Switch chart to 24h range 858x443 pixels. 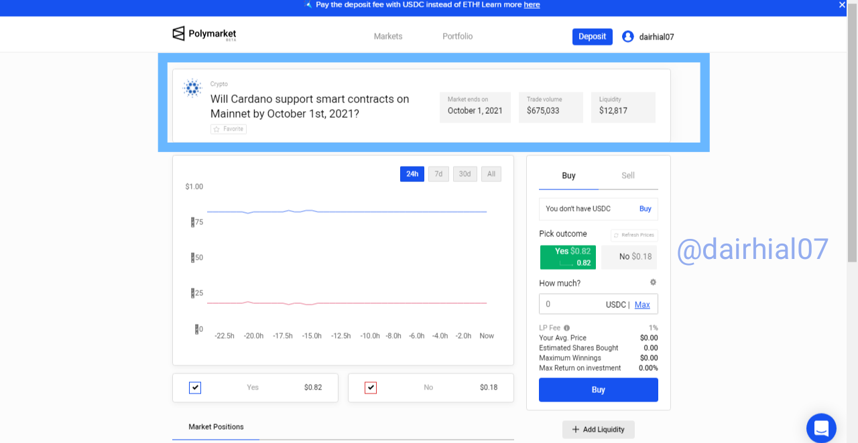click(412, 174)
